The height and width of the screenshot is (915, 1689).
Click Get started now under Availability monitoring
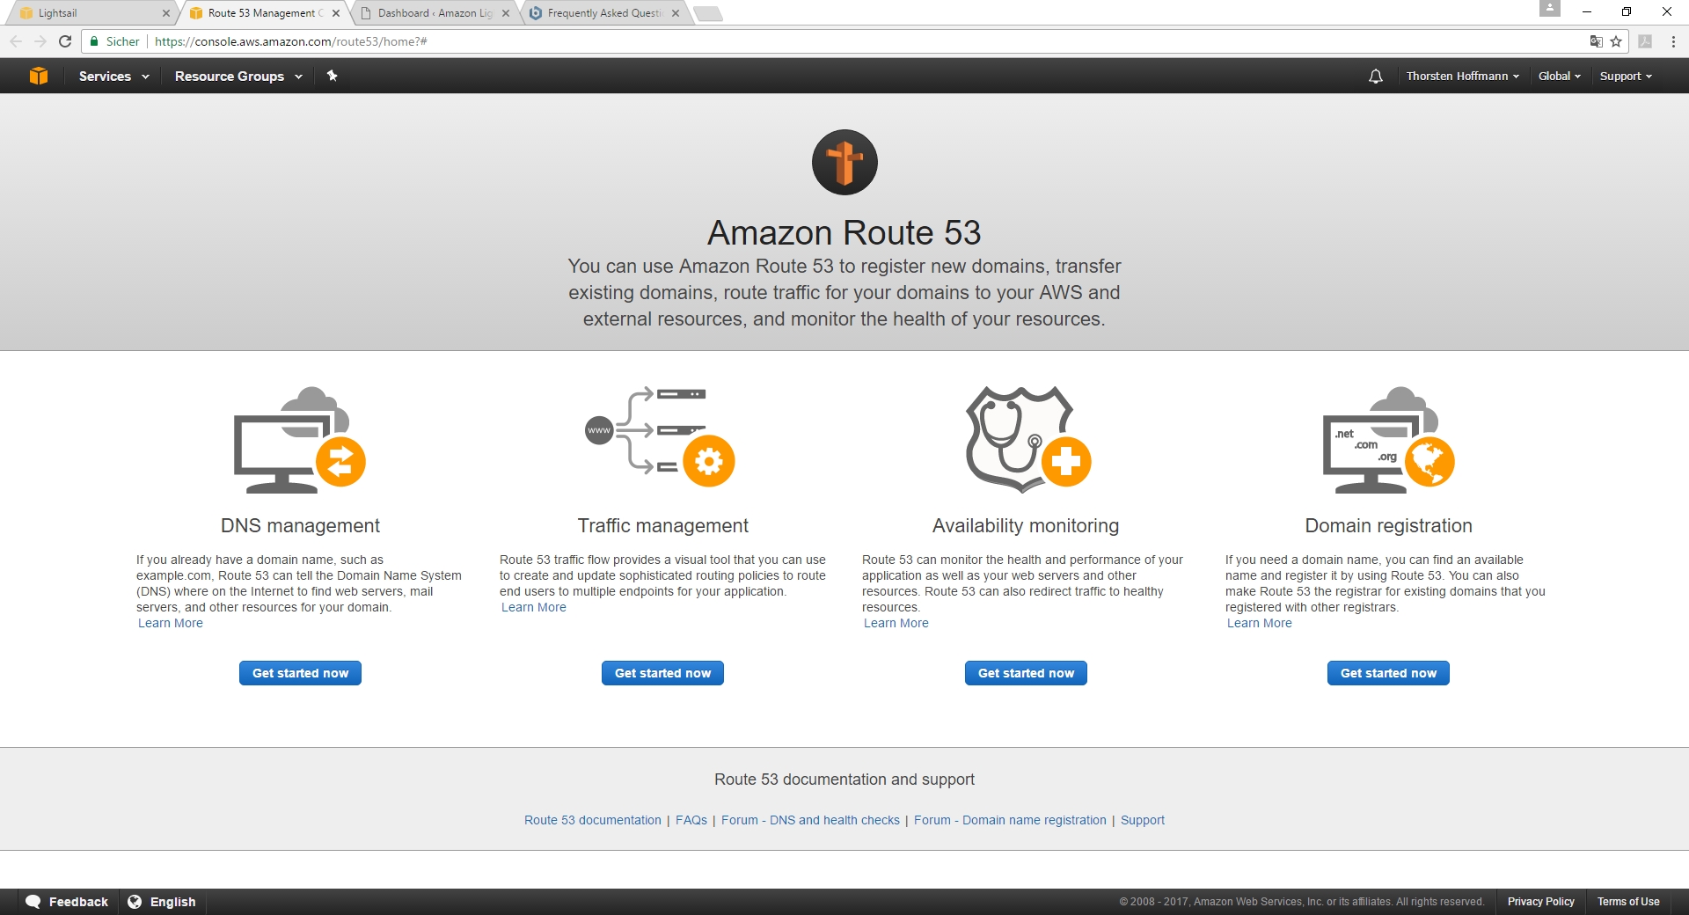click(1026, 673)
